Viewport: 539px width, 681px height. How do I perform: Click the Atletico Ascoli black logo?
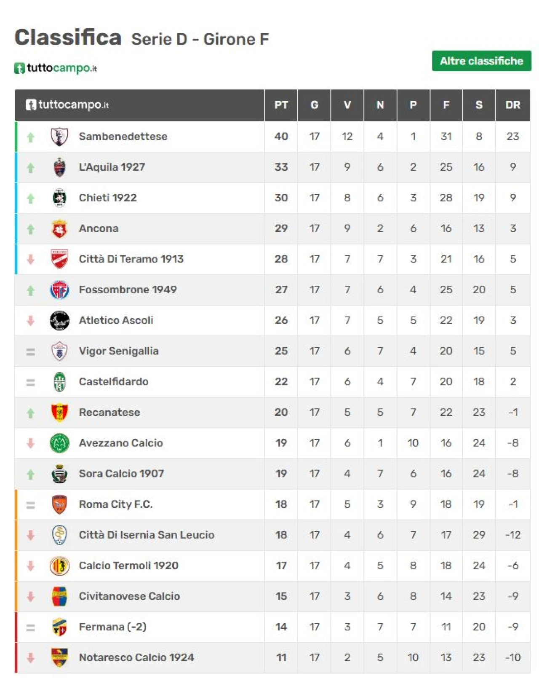[x=59, y=320]
